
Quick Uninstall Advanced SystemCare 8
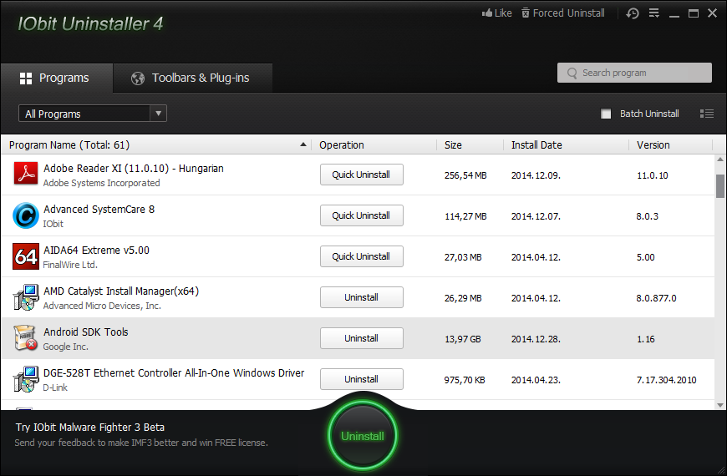[361, 215]
